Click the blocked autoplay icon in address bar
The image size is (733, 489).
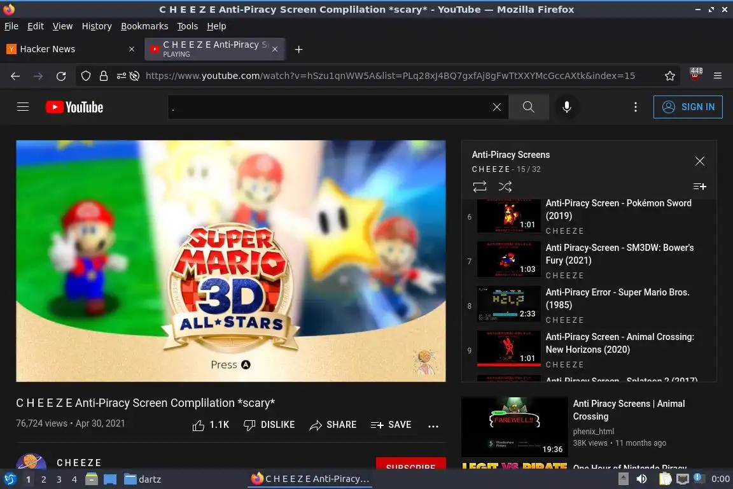135,76
